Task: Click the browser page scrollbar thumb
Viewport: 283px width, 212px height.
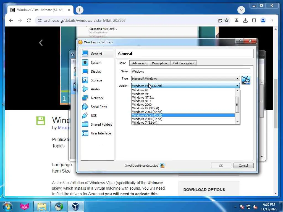Action: coord(276,104)
